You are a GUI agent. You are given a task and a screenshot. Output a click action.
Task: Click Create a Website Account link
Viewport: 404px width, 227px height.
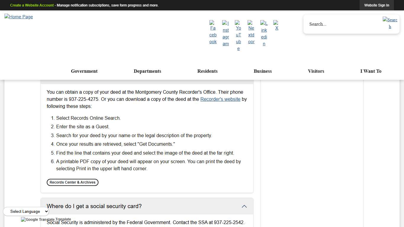point(32,5)
